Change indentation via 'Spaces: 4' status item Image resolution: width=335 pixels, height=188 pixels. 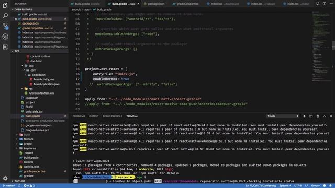285,186
